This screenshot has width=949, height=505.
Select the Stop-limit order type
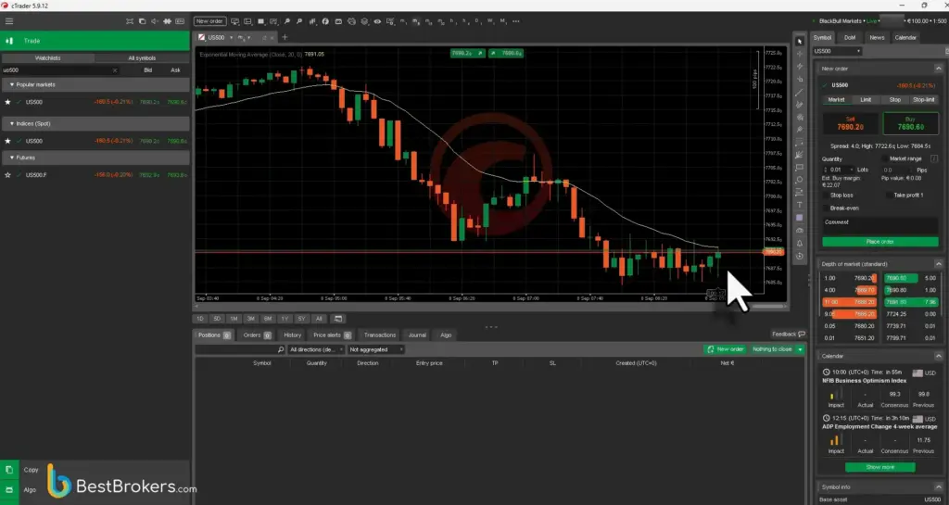924,100
